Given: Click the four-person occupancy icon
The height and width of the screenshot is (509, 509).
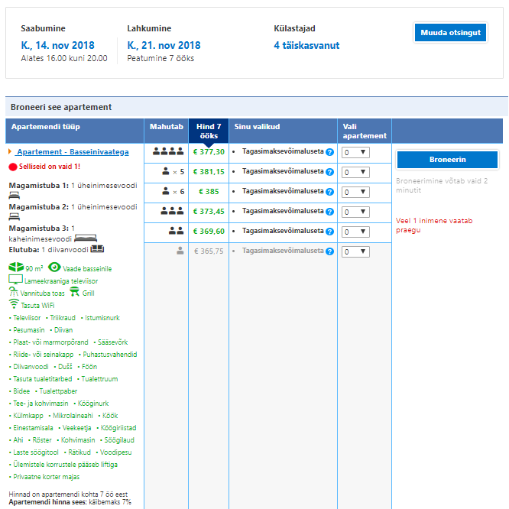Looking at the screenshot, I should coord(168,151).
